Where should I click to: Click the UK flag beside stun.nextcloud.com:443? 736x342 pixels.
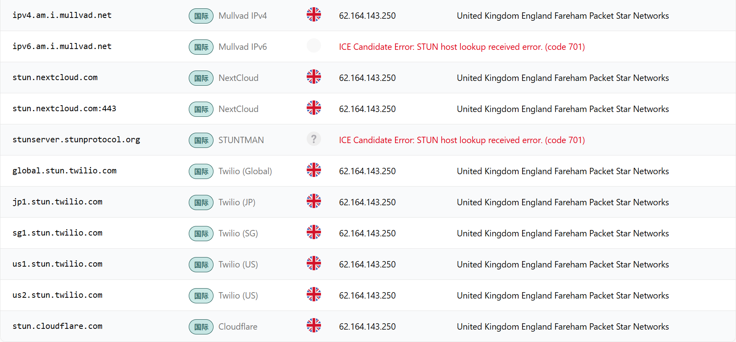pyautogui.click(x=314, y=108)
